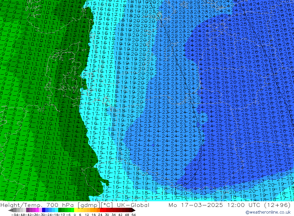The height and width of the screenshot is (216, 294).
Task: Click the '36' value on the temperature scale
Action: (x=113, y=215)
